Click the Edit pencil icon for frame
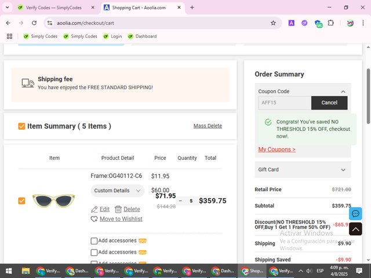Image resolution: width=371 pixels, height=278 pixels. [x=94, y=209]
